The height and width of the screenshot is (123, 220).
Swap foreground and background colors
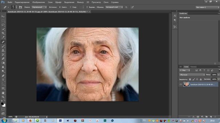[x=4, y=100]
